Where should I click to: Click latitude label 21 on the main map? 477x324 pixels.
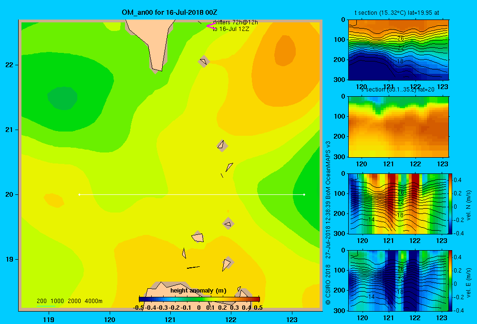[10, 130]
